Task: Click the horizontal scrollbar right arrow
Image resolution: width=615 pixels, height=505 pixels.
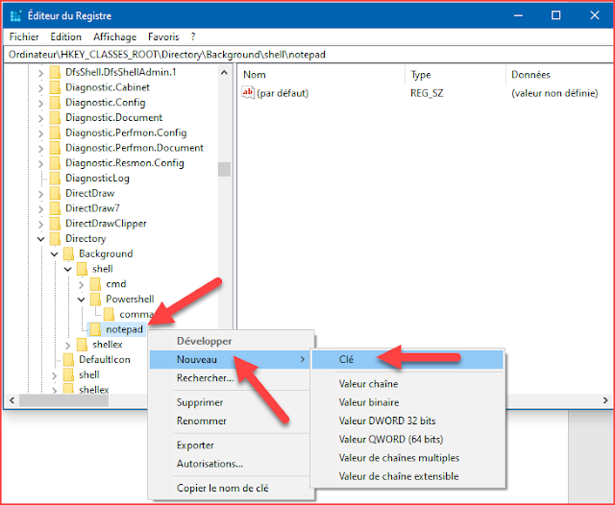Action: (x=605, y=400)
